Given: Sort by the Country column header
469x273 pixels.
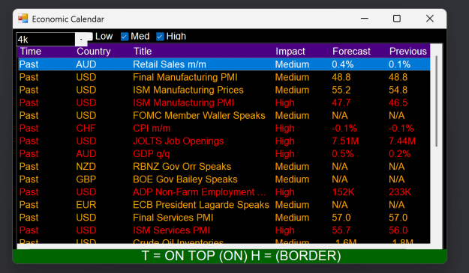Looking at the screenshot, I should tap(94, 52).
